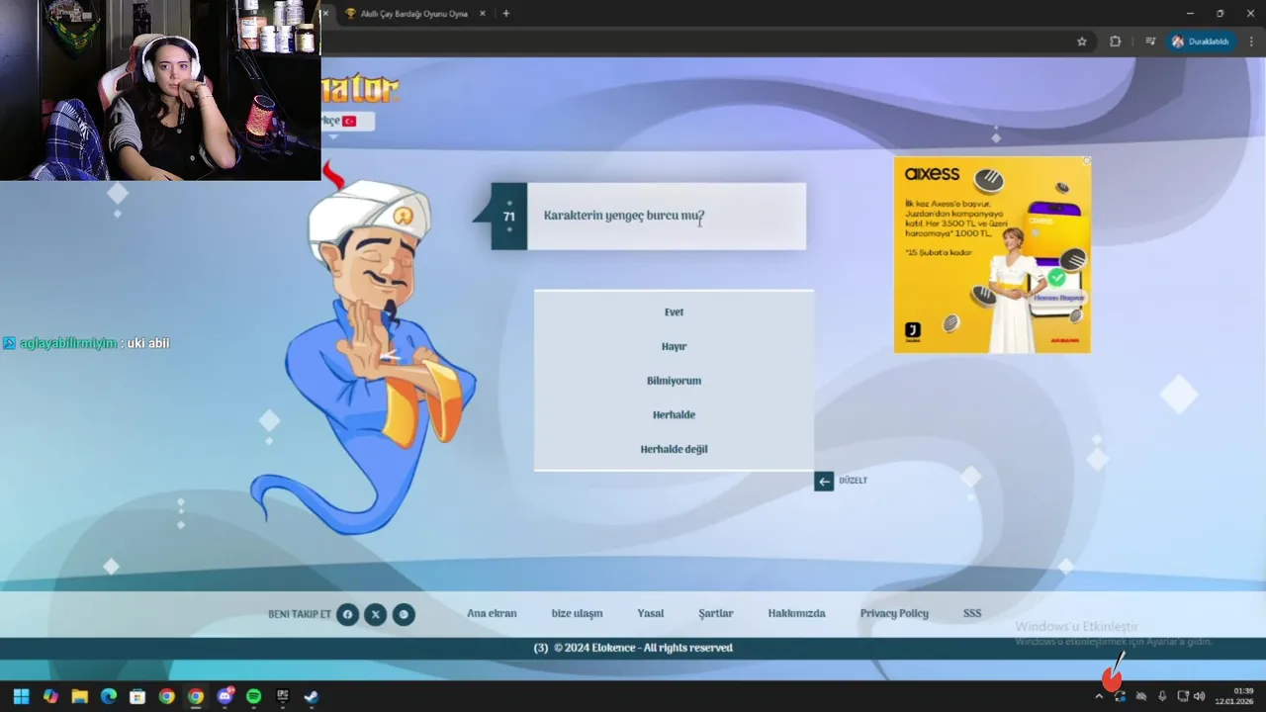
Task: Open a new browser tab
Action: [x=506, y=14]
